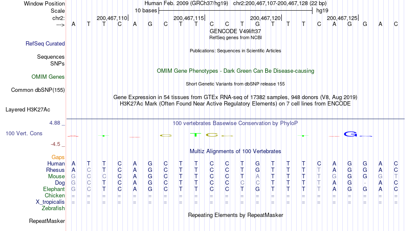Click the 200,467,120 ruler position marker
This screenshot has width=405, height=231.
click(x=266, y=18)
